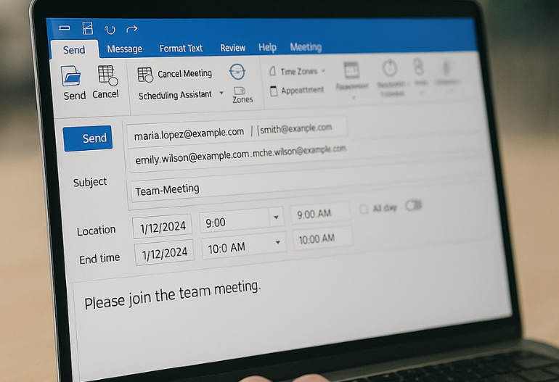Screen dimensions: 559x382
Task: Click the Cancel calendar icon in the ribbon
Action: pyautogui.click(x=107, y=75)
